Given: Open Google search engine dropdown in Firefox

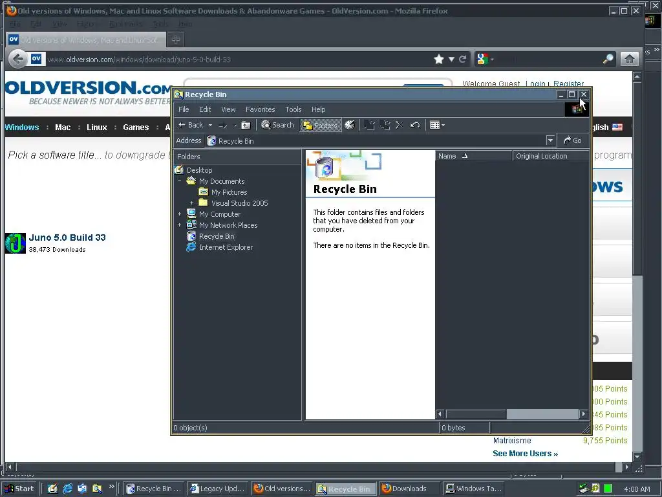Looking at the screenshot, I should (485, 59).
